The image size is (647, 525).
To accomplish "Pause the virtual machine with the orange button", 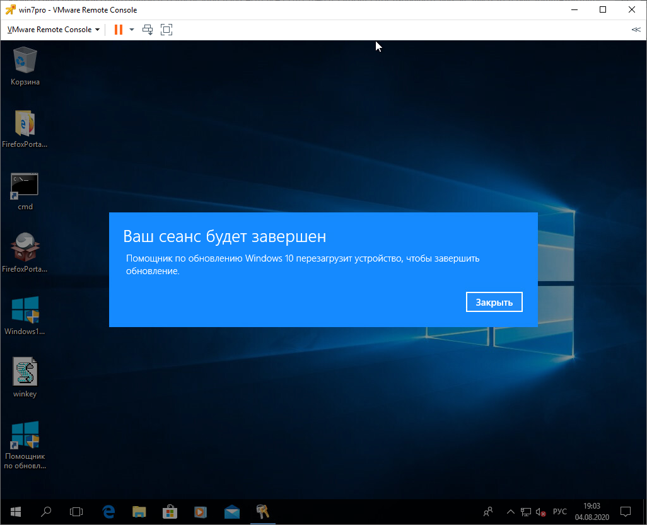I will [x=119, y=30].
